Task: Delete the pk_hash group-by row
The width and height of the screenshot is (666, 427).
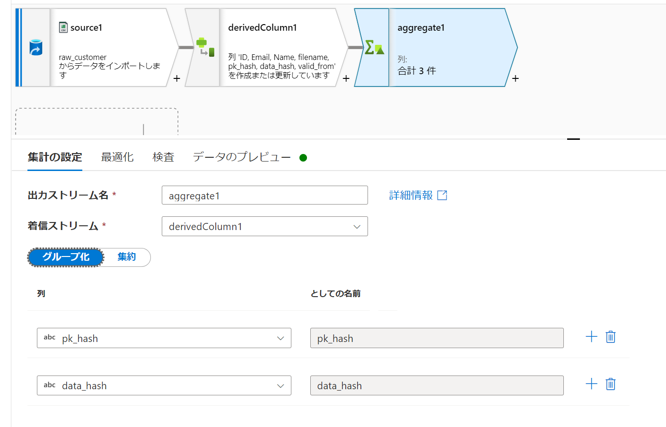Action: tap(611, 337)
